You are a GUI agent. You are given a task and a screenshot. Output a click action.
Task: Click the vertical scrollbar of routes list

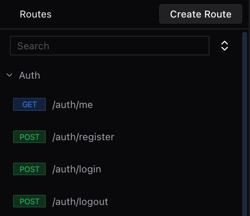(x=245, y=122)
